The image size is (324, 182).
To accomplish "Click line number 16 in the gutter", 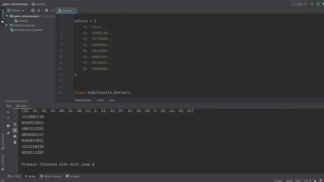I will (61, 93).
